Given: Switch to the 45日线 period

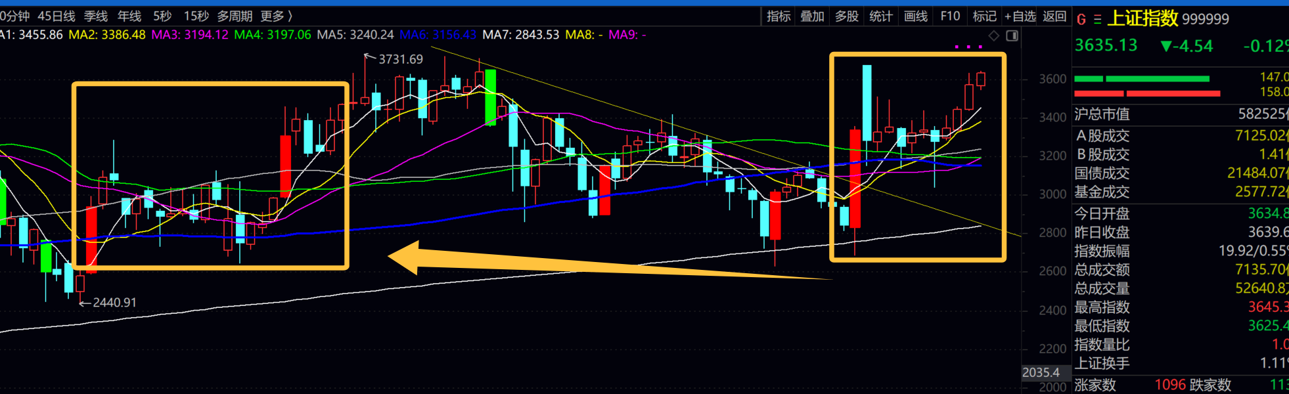Looking at the screenshot, I should click(57, 16).
